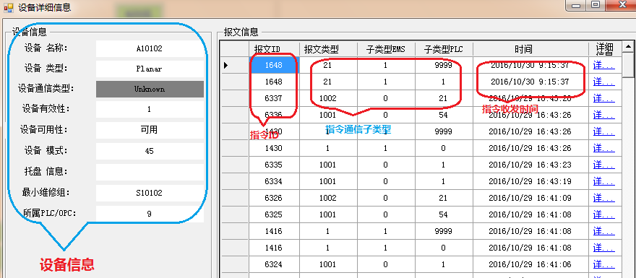This screenshot has width=636, height=278.
Task: Click the empty 托盘 信息 field
Action: coord(150,172)
